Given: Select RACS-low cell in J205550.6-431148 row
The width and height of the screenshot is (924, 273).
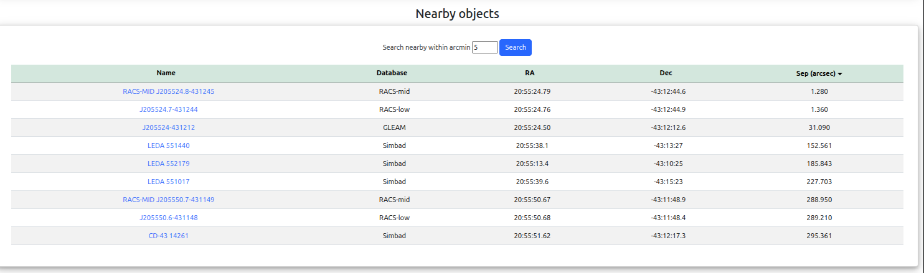Looking at the screenshot, I should (x=394, y=218).
